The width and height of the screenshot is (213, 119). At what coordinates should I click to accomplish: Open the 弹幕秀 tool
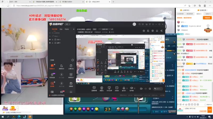[x=71, y=84]
